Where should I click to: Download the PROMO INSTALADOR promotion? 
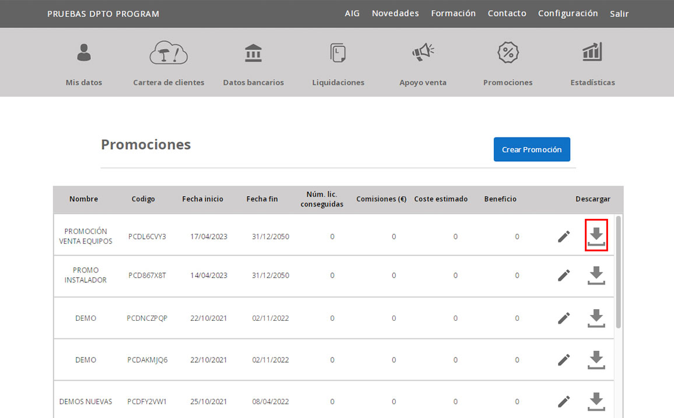pos(596,275)
